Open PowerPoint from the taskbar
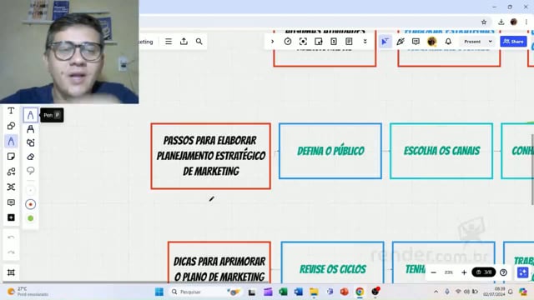 [x=345, y=292]
